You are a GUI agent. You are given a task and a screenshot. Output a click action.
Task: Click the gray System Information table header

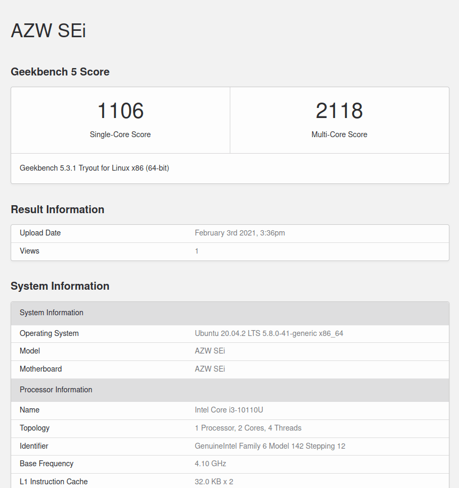pos(230,313)
